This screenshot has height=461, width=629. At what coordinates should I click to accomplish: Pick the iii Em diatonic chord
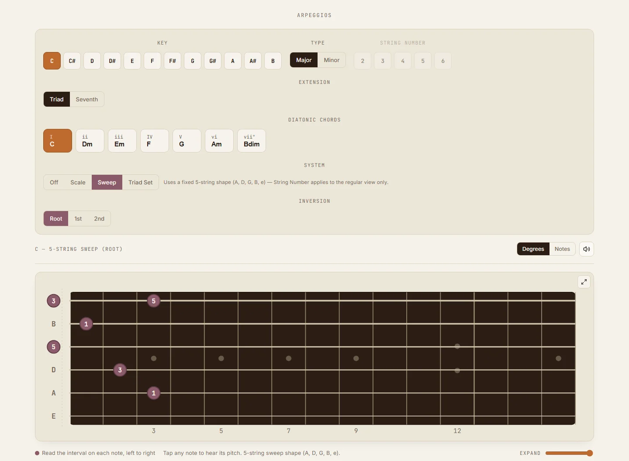pyautogui.click(x=122, y=141)
